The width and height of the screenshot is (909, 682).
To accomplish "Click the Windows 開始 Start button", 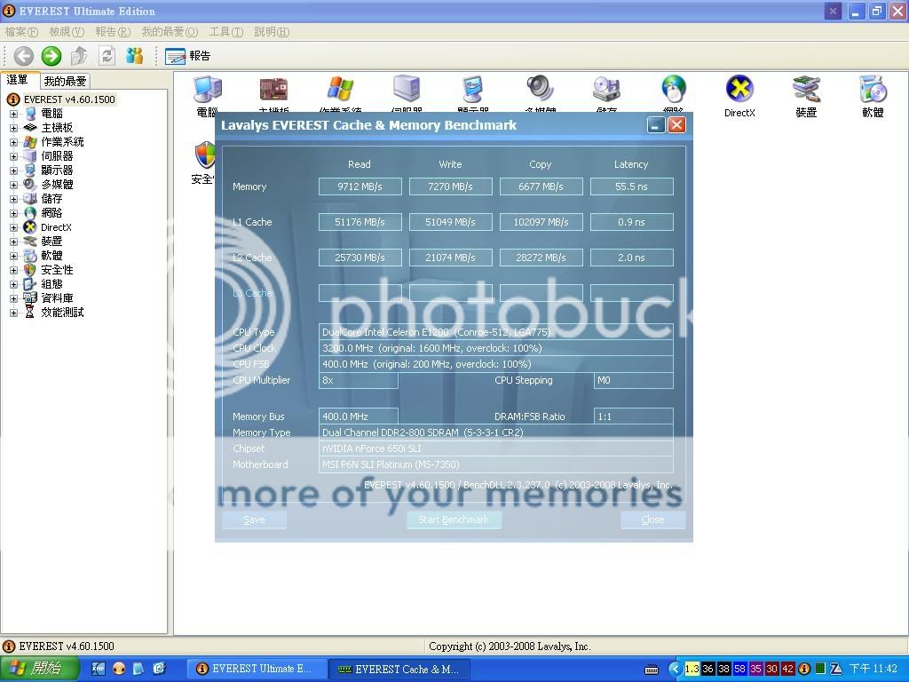I will click(38, 669).
